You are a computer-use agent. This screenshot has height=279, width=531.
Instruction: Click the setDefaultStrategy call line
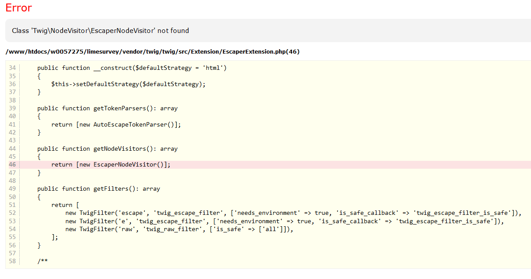point(128,84)
